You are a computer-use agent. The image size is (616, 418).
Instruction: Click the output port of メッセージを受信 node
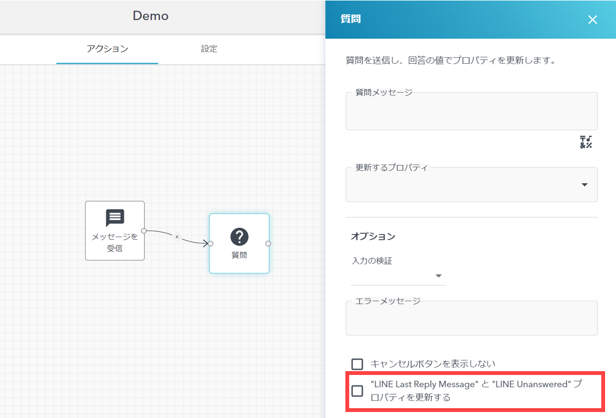(144, 231)
